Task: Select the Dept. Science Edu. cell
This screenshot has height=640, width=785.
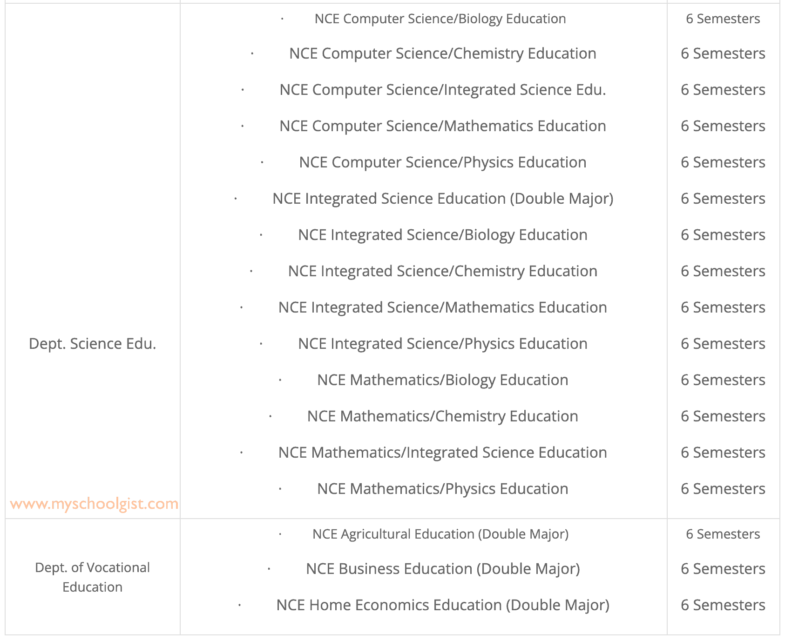Action: pos(92,344)
